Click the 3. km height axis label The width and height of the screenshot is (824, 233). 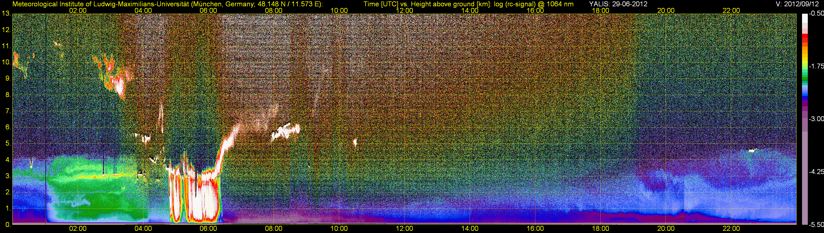click(x=8, y=176)
